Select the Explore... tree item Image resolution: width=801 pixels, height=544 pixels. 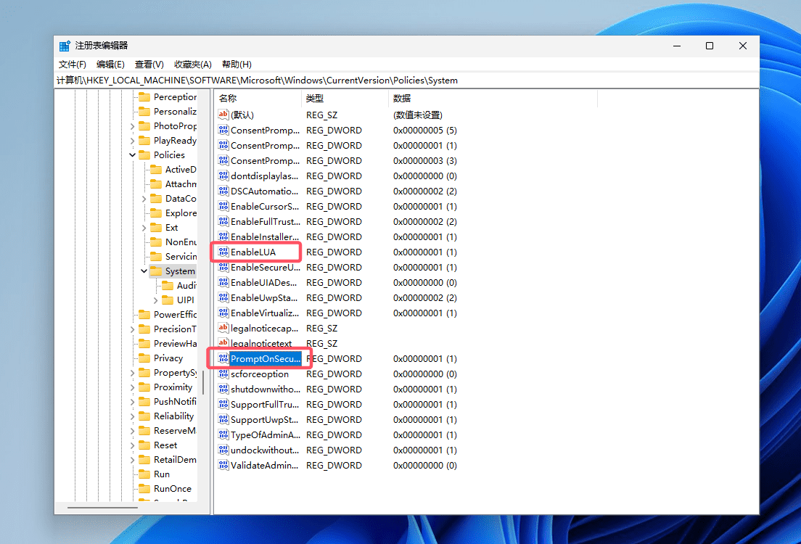pyautogui.click(x=181, y=213)
